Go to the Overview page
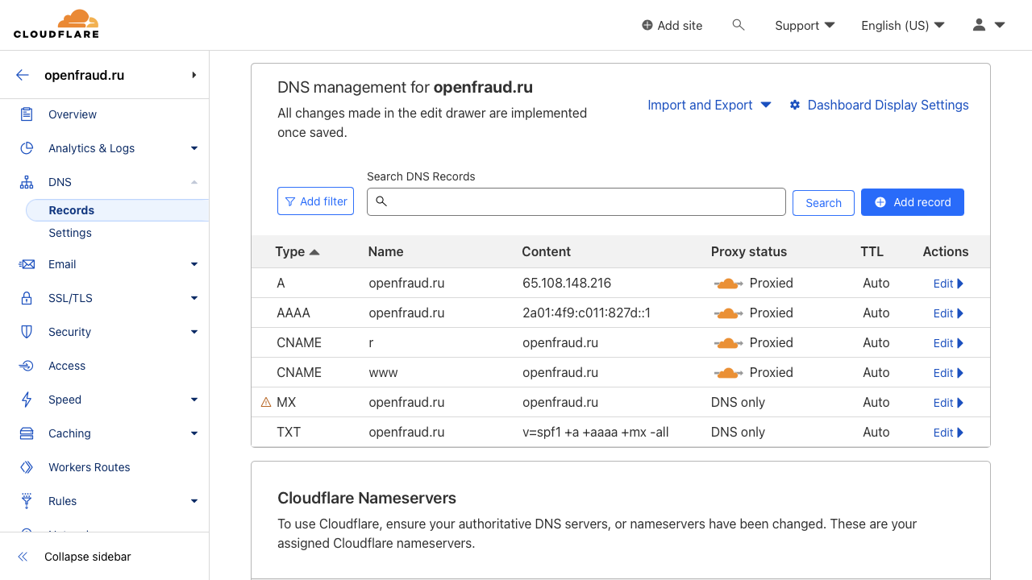The height and width of the screenshot is (580, 1032). click(73, 114)
